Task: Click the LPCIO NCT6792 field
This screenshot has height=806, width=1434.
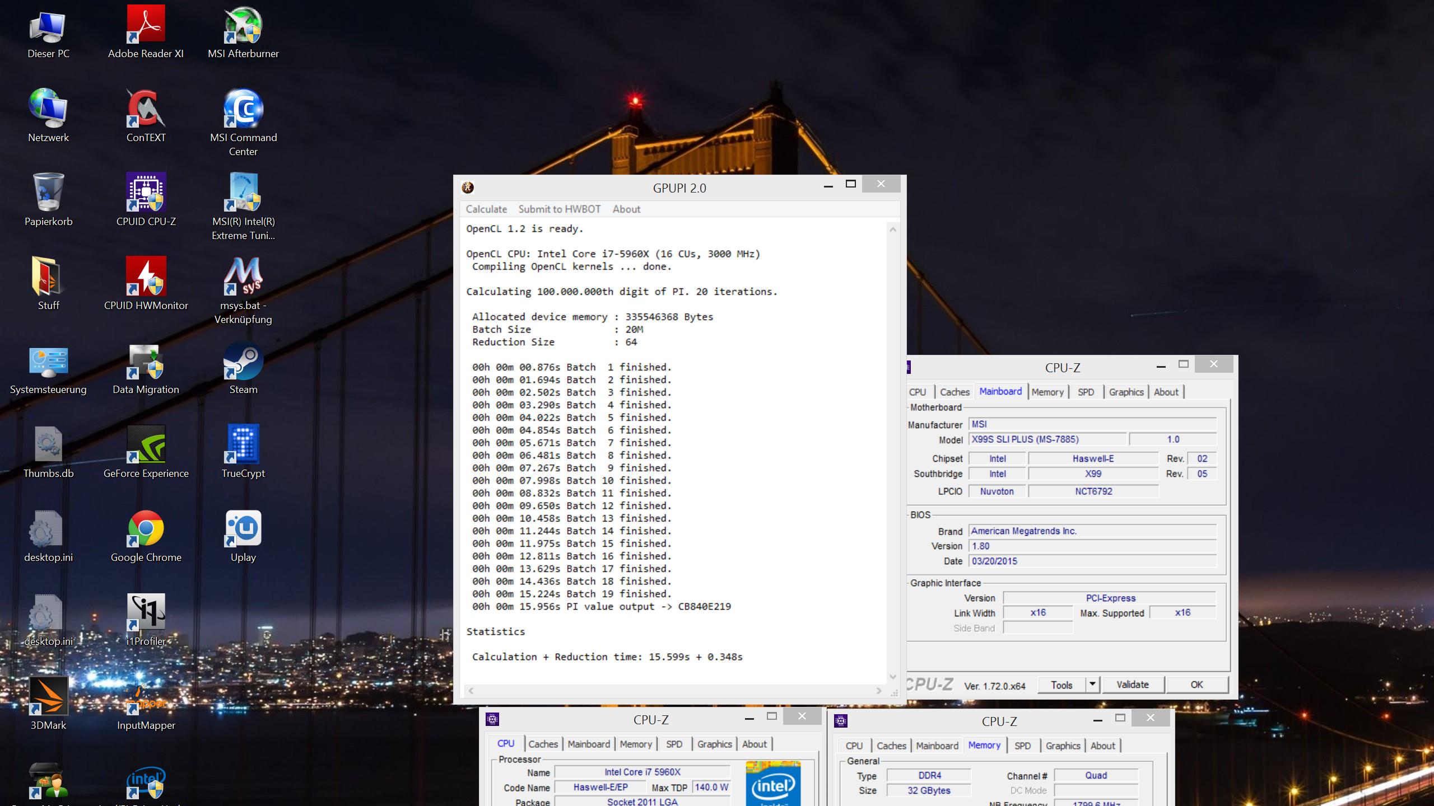Action: pos(1093,491)
